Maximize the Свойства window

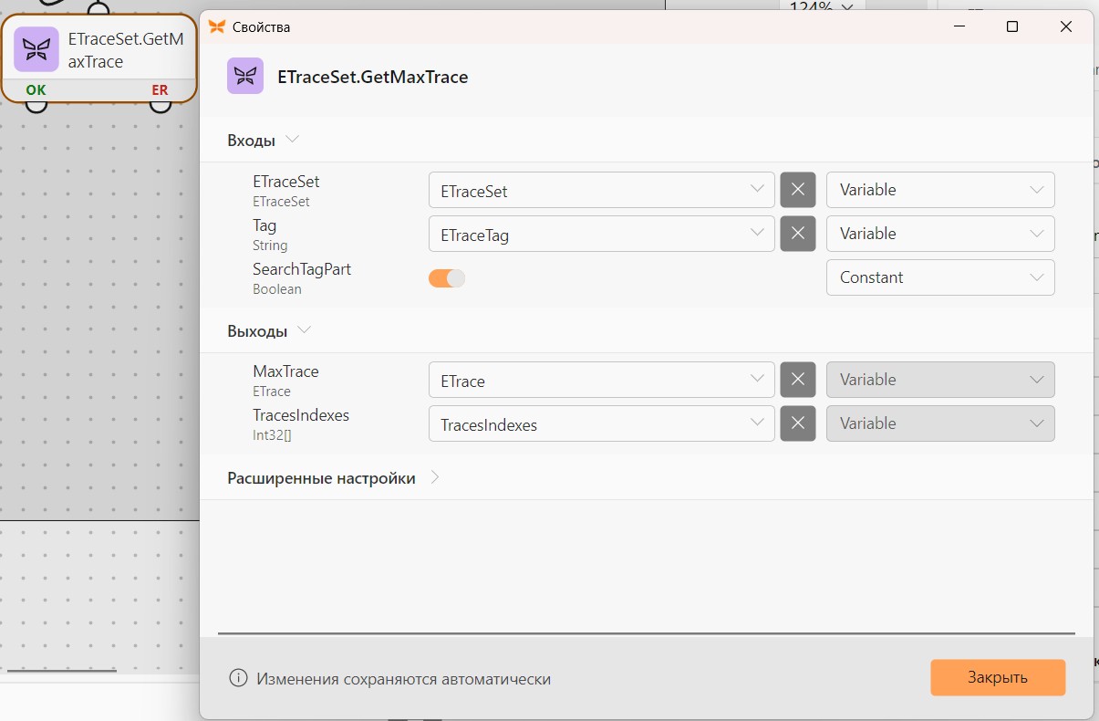point(1012,26)
